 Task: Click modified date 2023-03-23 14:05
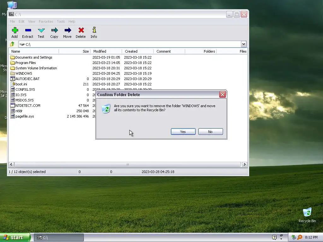106,63
